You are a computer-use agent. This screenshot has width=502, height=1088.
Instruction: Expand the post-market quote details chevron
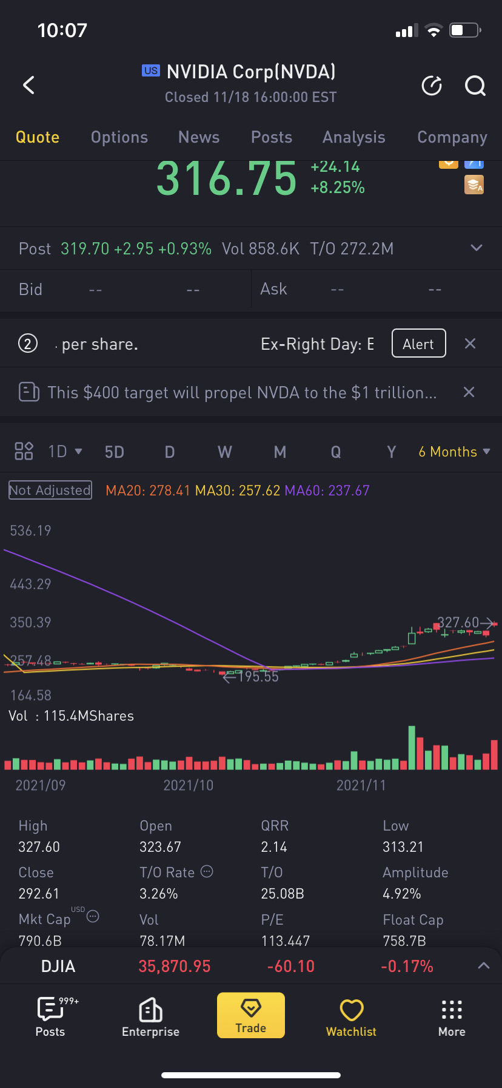tap(477, 248)
